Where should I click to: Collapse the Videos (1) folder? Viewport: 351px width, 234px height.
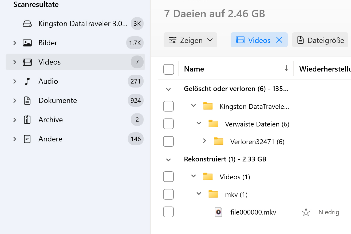194,176
